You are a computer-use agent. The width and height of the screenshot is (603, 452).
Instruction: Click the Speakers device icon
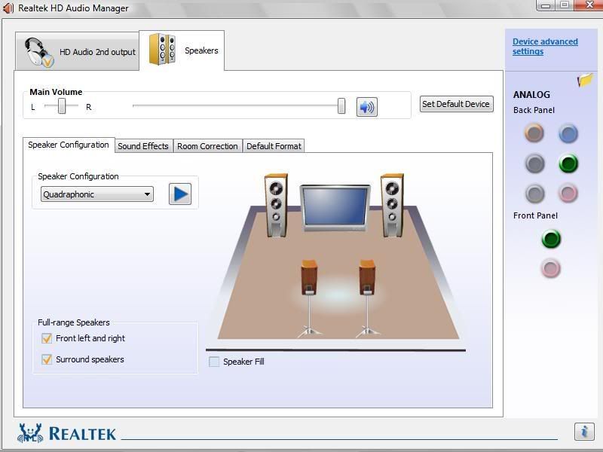click(x=162, y=49)
